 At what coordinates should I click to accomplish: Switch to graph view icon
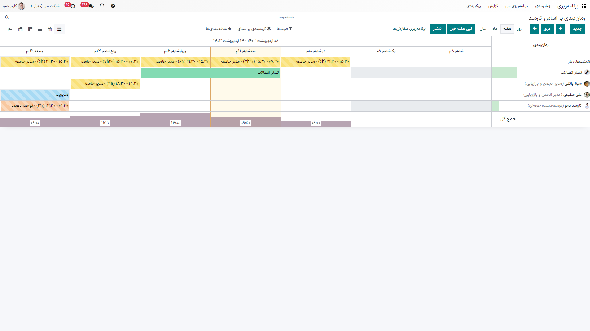click(x=10, y=29)
